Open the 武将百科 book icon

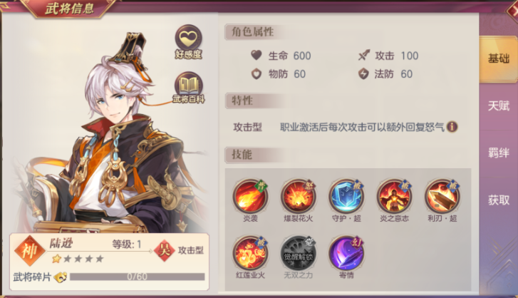pos(189,88)
